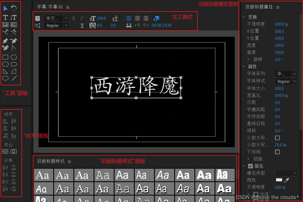The width and height of the screenshot is (303, 202).
Task: Select the Rotation tool
Action: pos(14,8)
